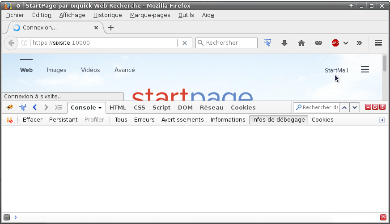The height and width of the screenshot is (224, 390).
Task: Switch to Firebug Réseau tab
Action: 212,107
